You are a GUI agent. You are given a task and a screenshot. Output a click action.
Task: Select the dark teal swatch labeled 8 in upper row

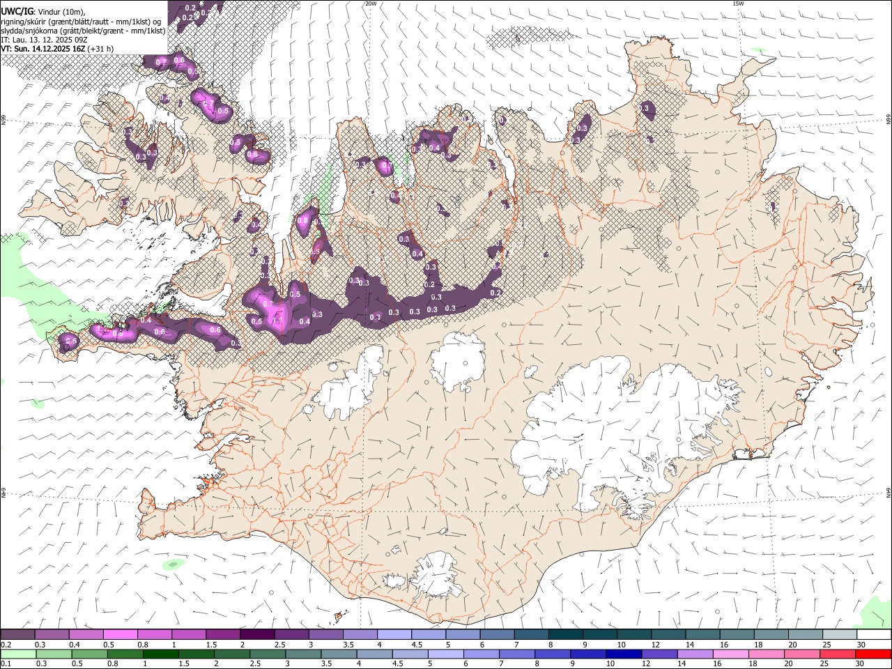566,634
